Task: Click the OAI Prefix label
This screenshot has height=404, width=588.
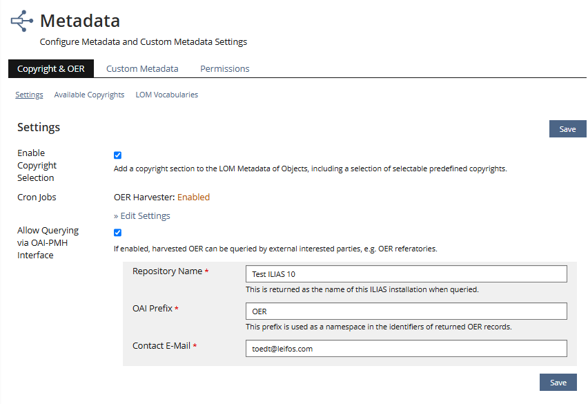Action: point(153,309)
